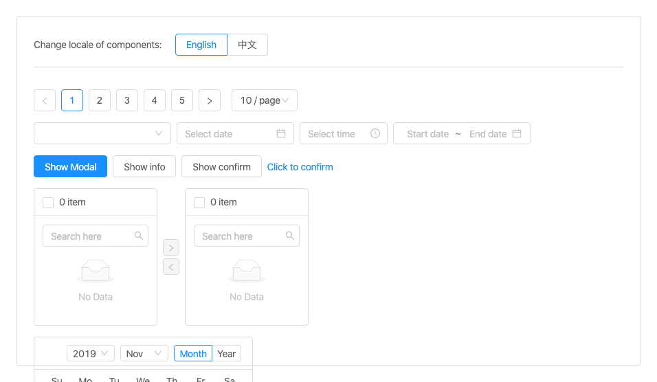Switch calendar to Year view
This screenshot has width=657, height=382.
pyautogui.click(x=227, y=353)
